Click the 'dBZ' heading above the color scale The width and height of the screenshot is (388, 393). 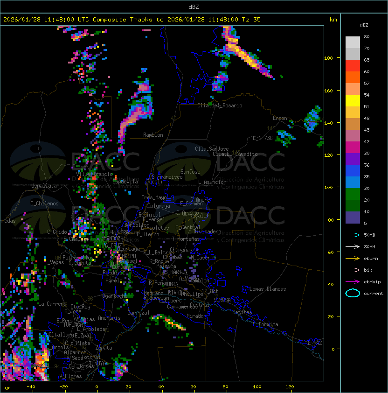click(364, 25)
